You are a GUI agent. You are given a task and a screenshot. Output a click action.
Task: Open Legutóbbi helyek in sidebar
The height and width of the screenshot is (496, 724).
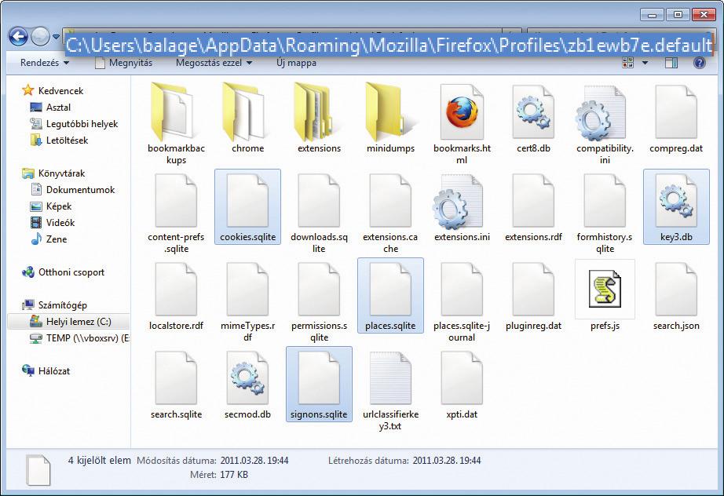tap(74, 124)
